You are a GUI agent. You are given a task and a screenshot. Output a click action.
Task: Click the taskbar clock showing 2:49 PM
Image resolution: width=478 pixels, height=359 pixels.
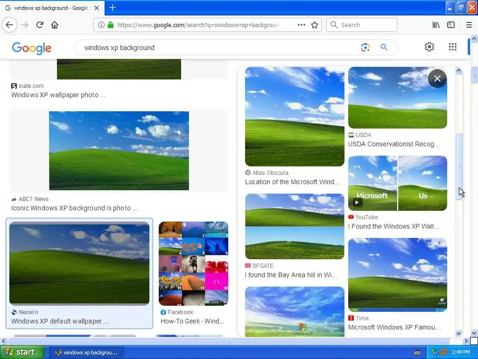pyautogui.click(x=461, y=352)
